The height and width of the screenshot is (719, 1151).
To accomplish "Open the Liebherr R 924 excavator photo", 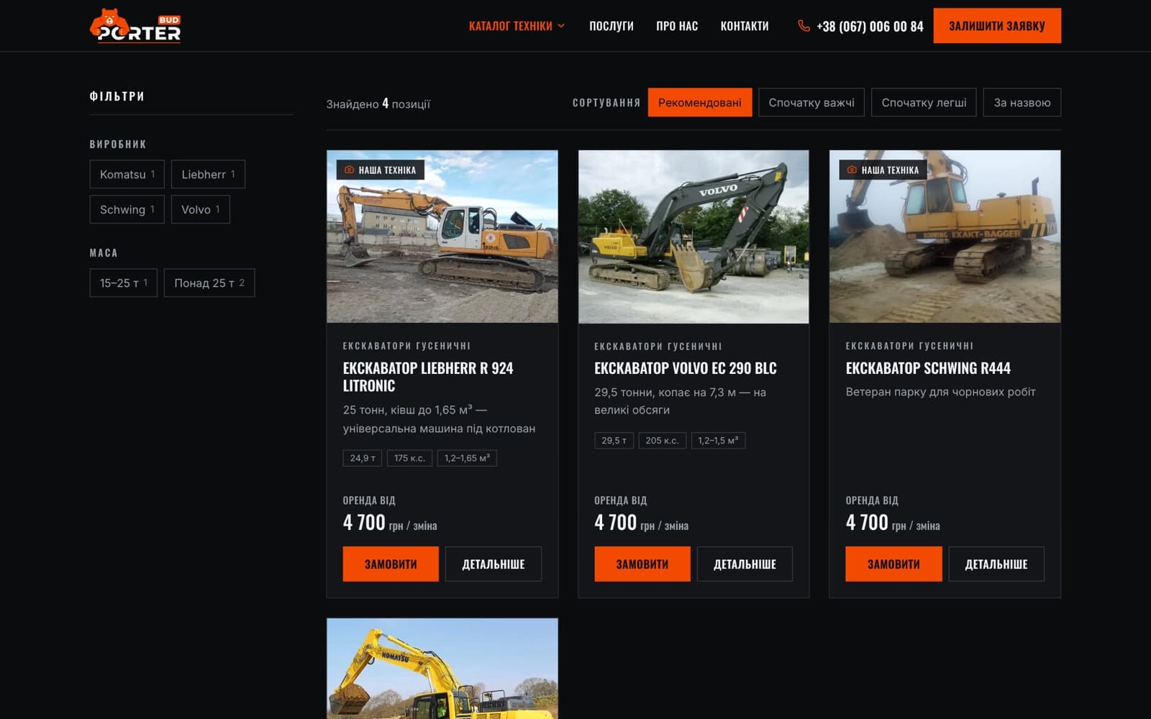I will click(x=442, y=237).
